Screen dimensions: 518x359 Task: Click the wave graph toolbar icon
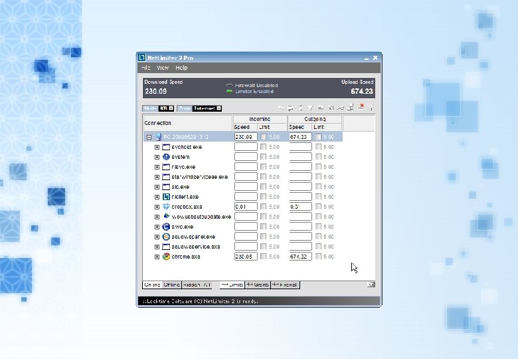[x=280, y=108]
